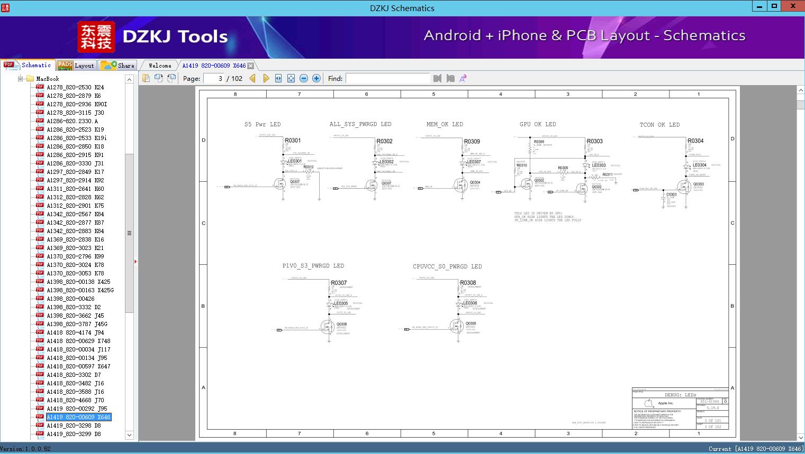This screenshot has width=805, height=454.
Task: Open A1418_820-00629 X748 schematic
Action: coord(78,341)
